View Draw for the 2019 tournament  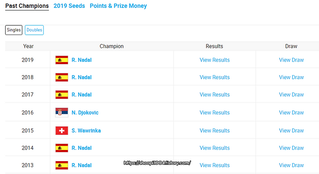click(292, 60)
